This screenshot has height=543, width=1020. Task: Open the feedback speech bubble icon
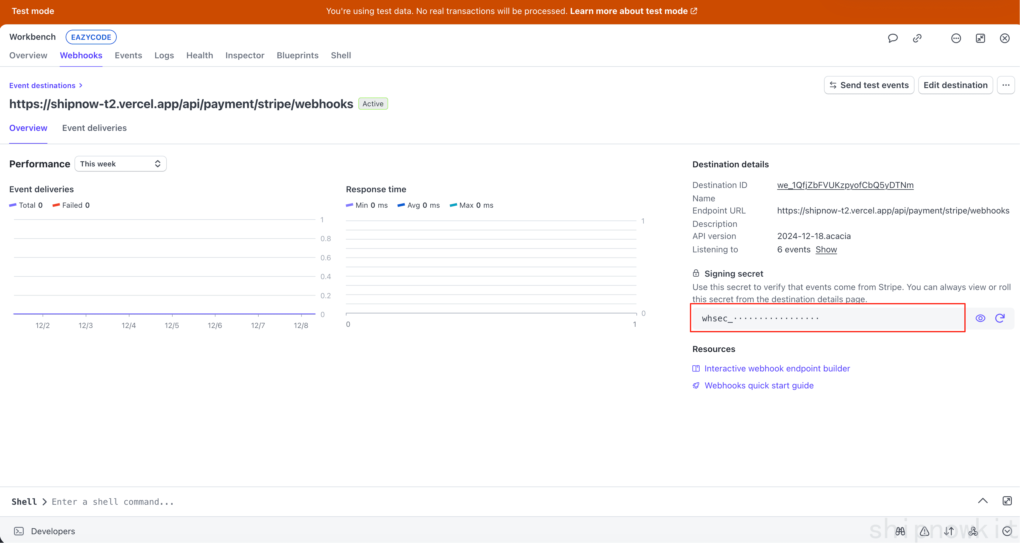point(892,38)
